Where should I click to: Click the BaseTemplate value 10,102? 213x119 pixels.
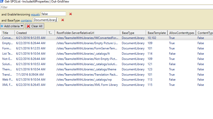point(152,38)
